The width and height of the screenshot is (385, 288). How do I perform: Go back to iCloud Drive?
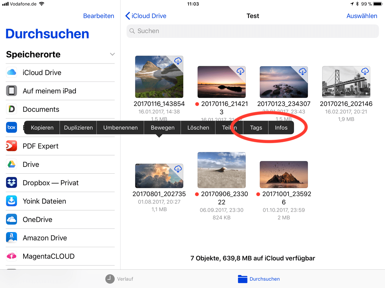click(146, 16)
